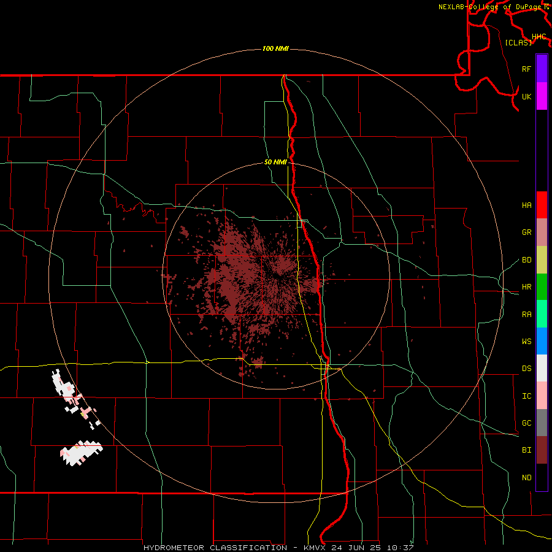The width and height of the screenshot is (552, 552).
Task: Click the "[CLAS]" units label
Action: (518, 42)
